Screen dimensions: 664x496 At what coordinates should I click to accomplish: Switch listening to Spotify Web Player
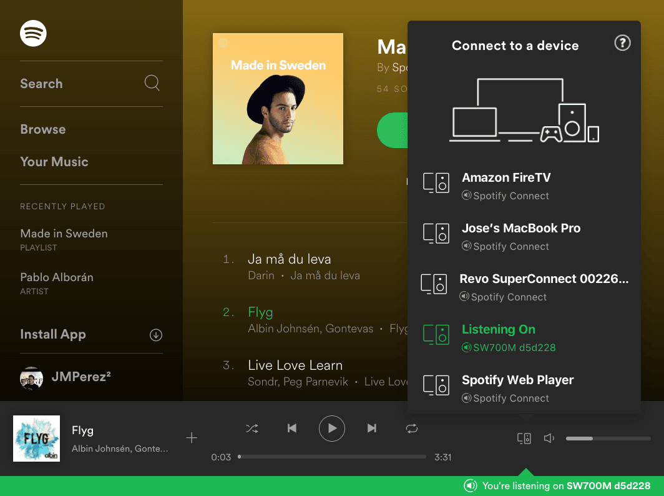(x=517, y=379)
